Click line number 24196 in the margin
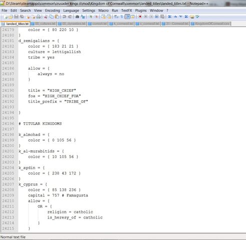The height and width of the screenshot is (240, 246). 8,124
